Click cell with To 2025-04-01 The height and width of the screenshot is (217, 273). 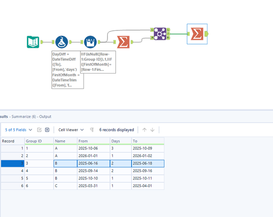point(148,186)
